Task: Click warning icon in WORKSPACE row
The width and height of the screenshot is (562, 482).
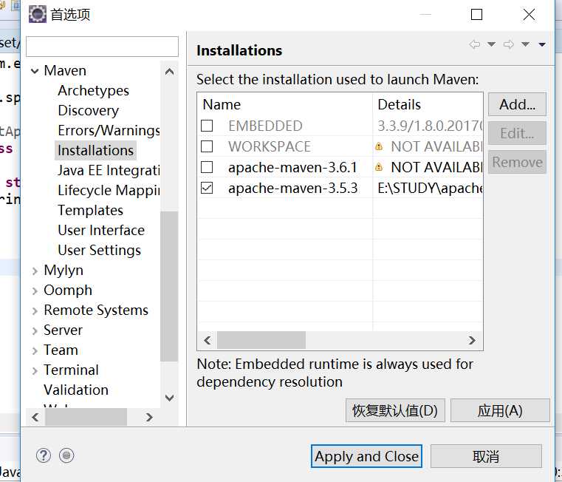Action: coord(379,146)
